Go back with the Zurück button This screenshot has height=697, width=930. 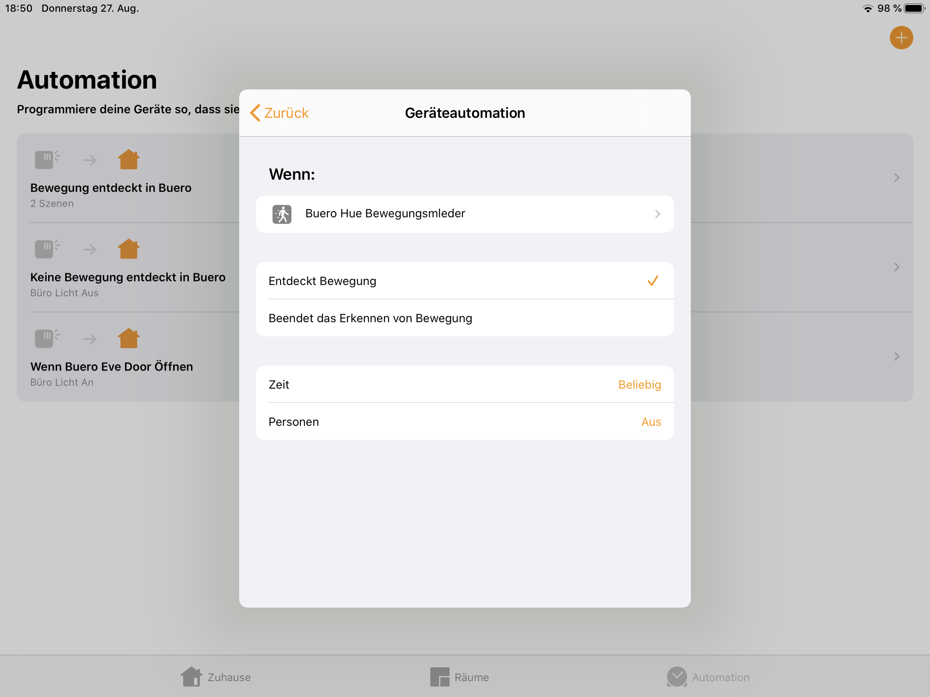(280, 113)
